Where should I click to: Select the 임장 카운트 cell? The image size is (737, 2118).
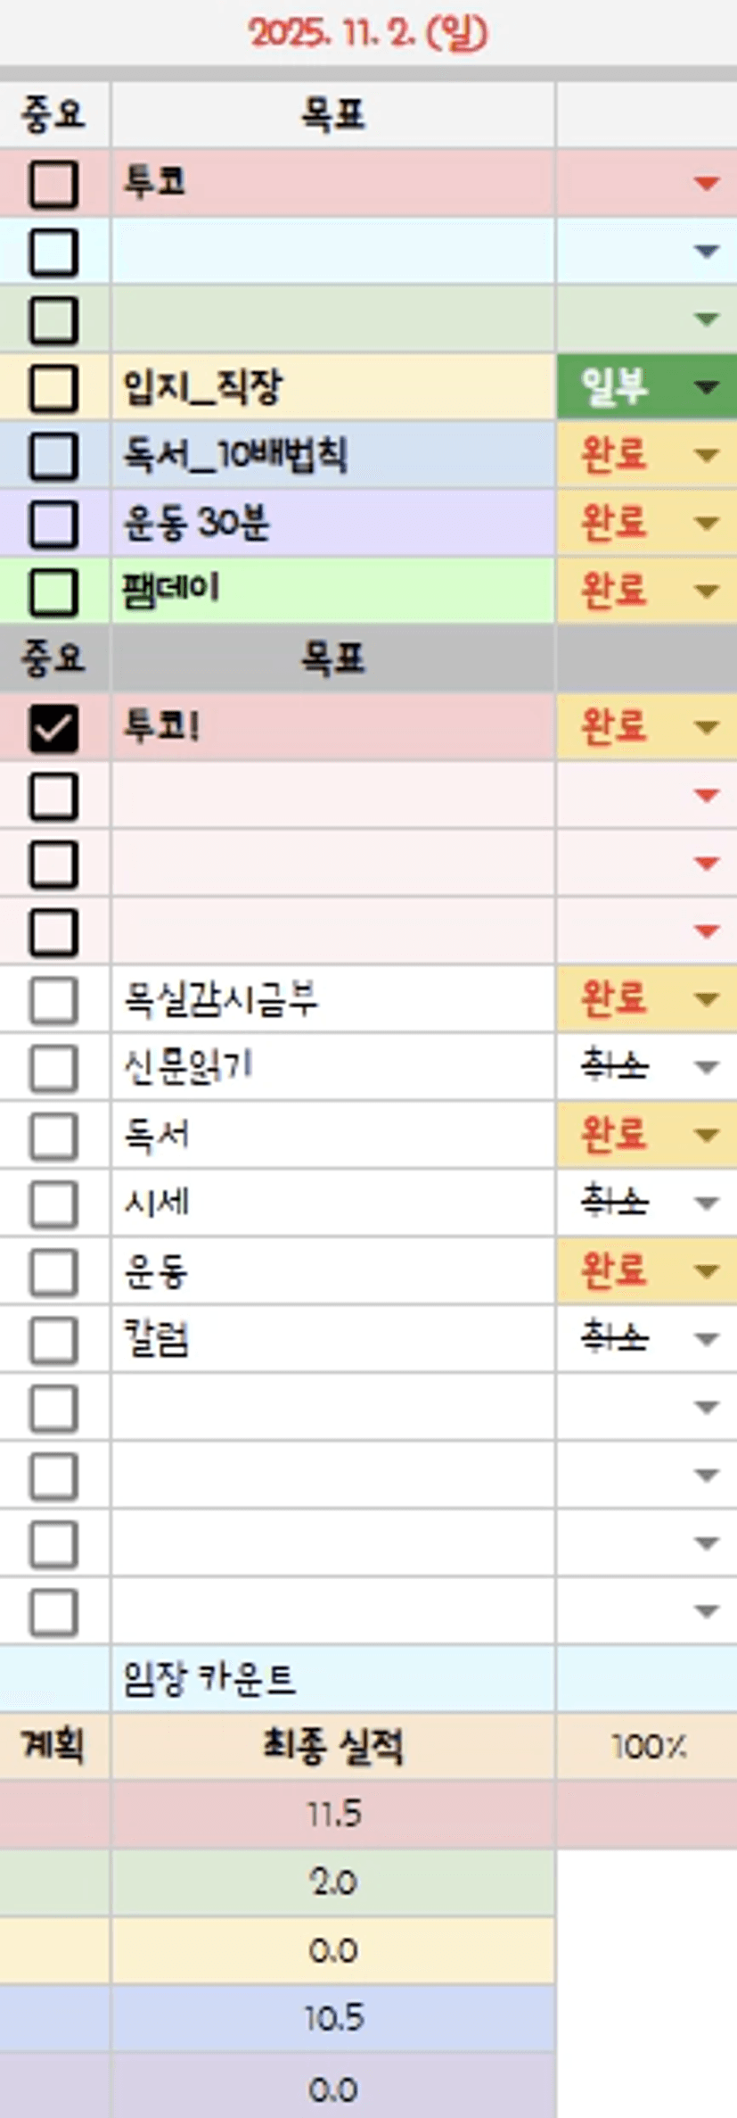(332, 1679)
